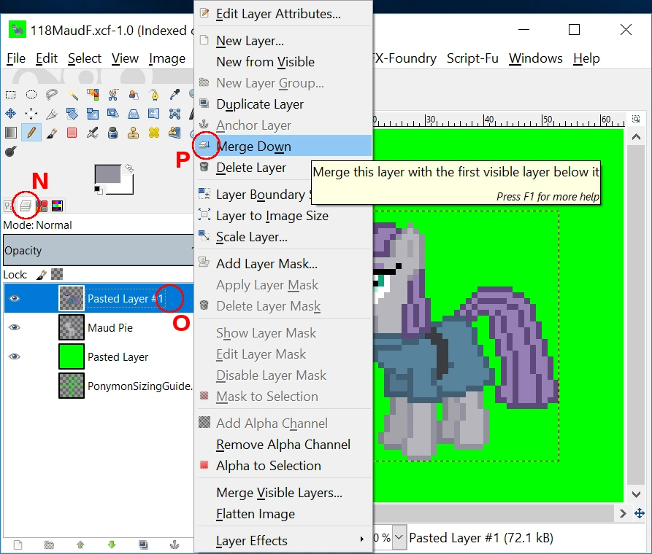Raise layer with green up arrow

point(80,545)
